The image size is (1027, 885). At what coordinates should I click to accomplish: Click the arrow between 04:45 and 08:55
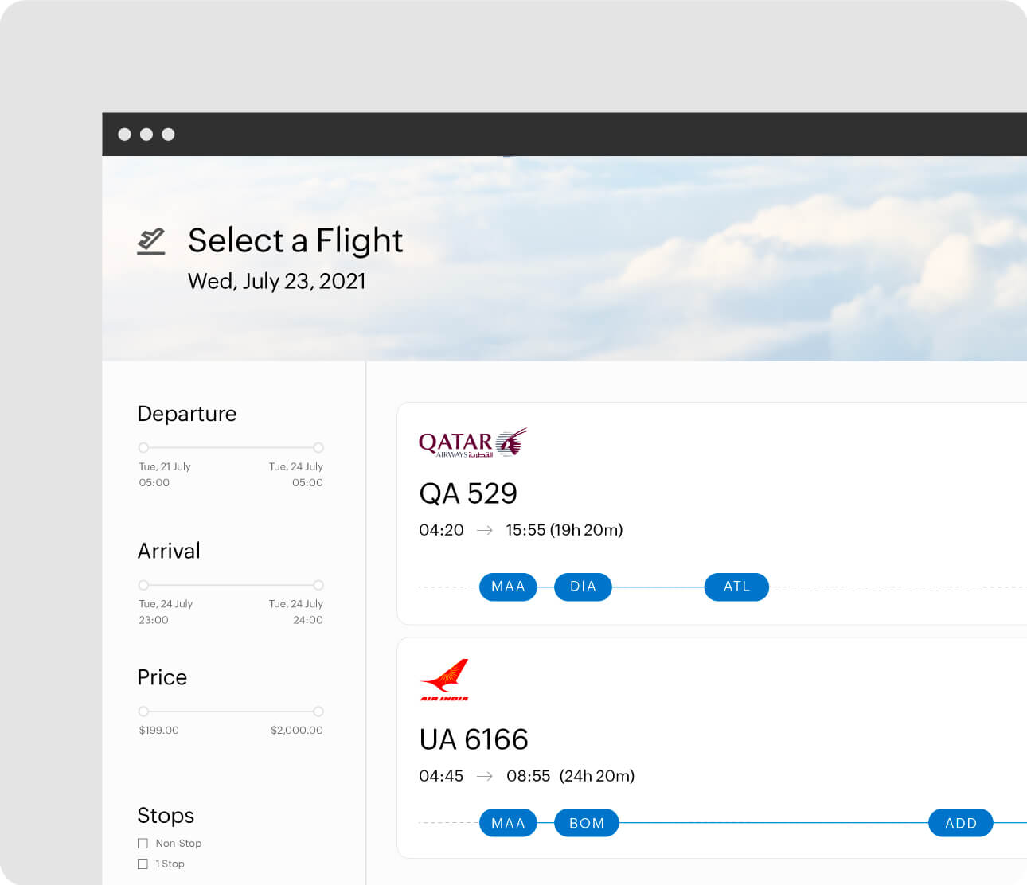pos(486,776)
